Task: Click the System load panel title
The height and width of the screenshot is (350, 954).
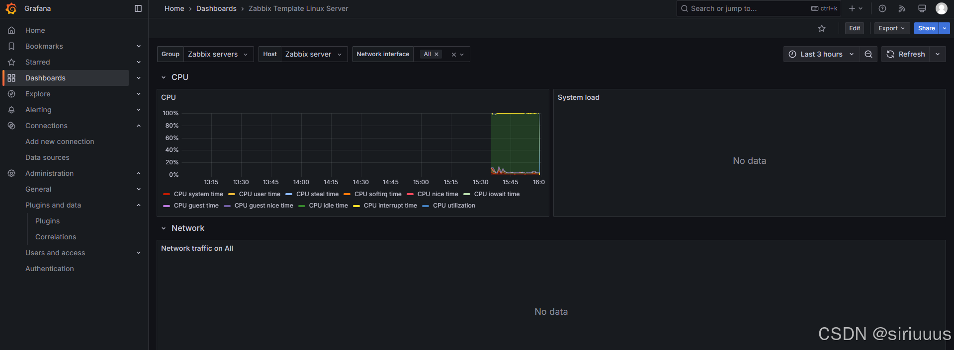Action: 579,97
